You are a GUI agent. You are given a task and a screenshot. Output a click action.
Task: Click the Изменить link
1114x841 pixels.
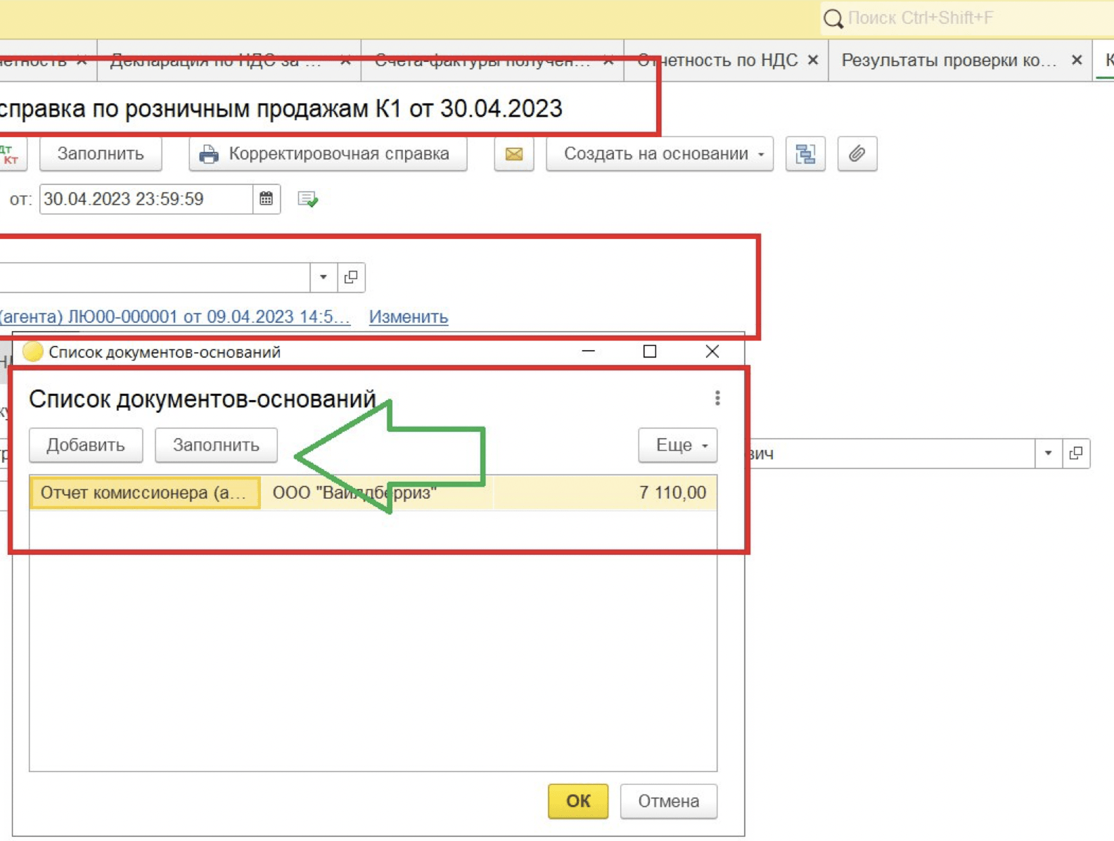pos(409,317)
